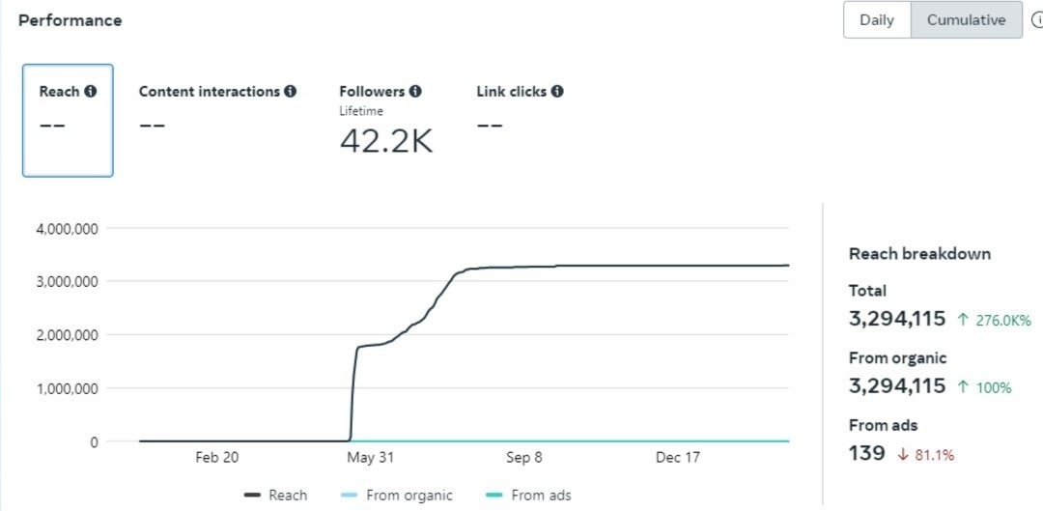Select the Cumulative view toggle
Viewport: 1043px width, 511px height.
(966, 20)
